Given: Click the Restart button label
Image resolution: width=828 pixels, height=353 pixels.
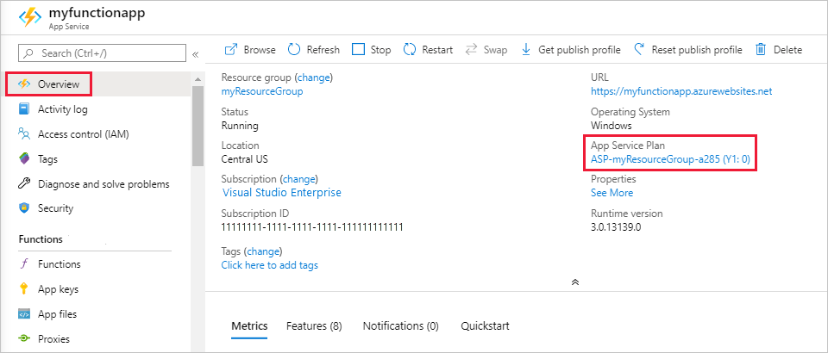Looking at the screenshot, I should (437, 50).
